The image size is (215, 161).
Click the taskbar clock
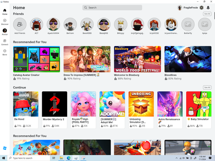tap(202, 158)
